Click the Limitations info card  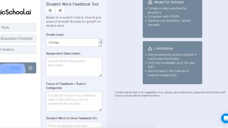[x=172, y=63]
